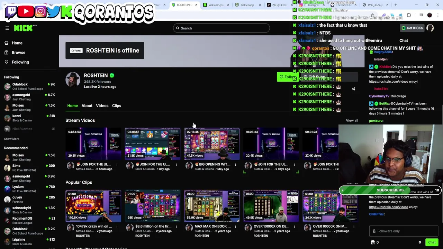Screen dimensions: 443x249
Task: Click View all for Stream Videos
Action: point(352,120)
